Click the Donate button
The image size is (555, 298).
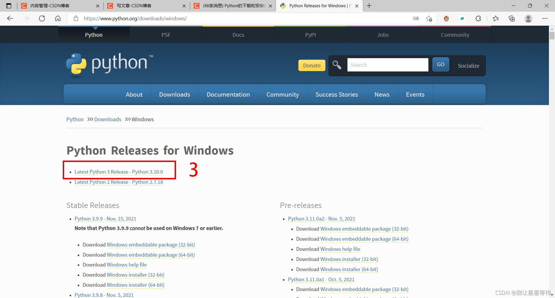312,65
